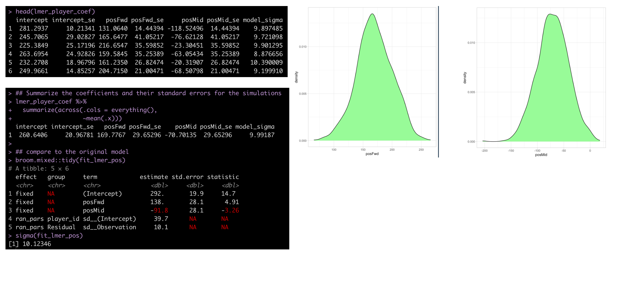This screenshot has width=617, height=287.
Task: Click the posMid x-axis title under plot
Action: 541,155
